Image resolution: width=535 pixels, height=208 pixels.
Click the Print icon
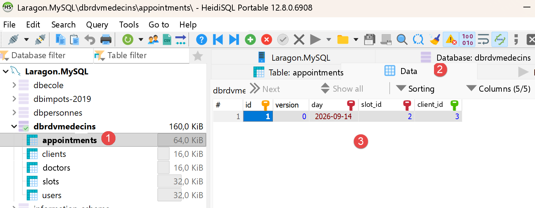106,39
